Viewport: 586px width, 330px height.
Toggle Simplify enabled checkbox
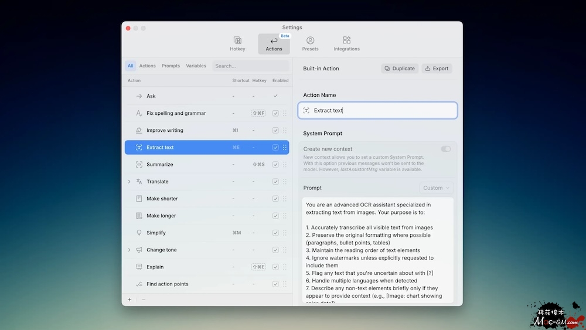275,233
